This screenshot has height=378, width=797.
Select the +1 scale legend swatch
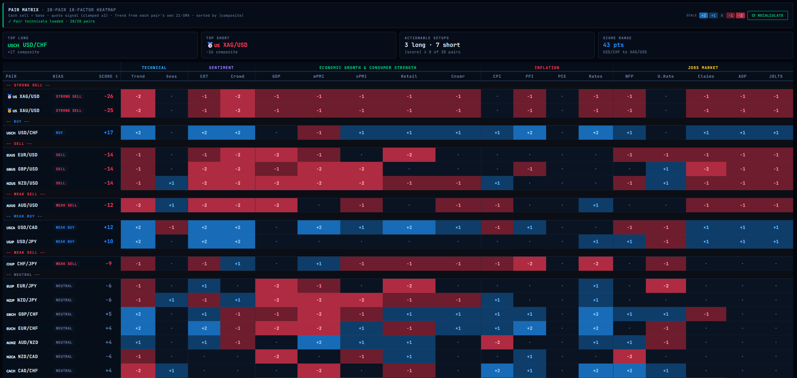click(713, 15)
